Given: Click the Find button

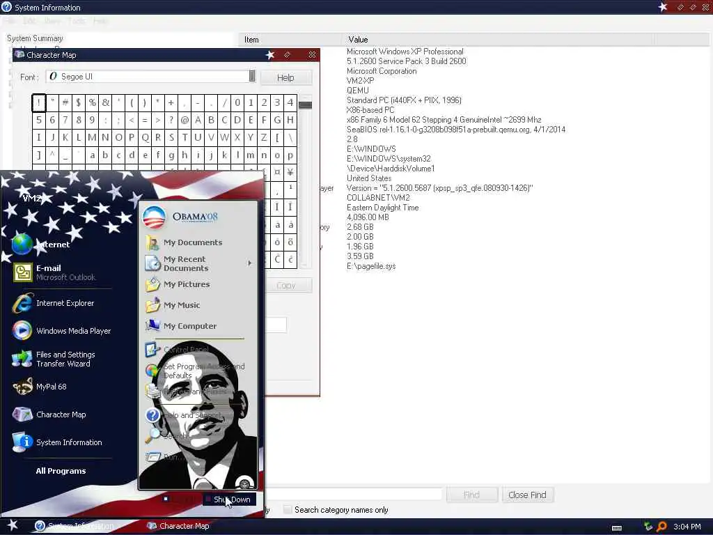Looking at the screenshot, I should click(471, 495).
